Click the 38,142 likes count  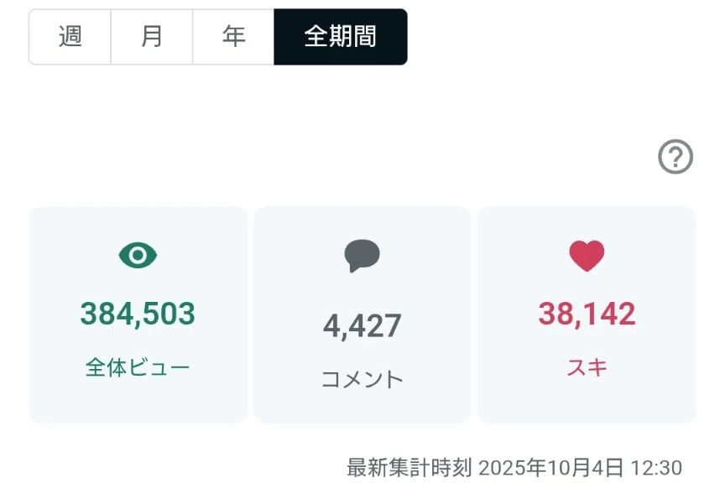[x=587, y=314]
